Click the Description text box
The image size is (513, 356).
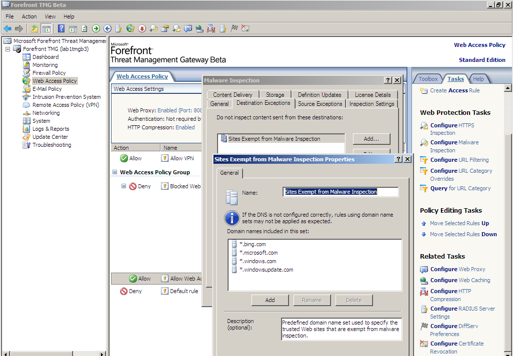tap(341, 329)
